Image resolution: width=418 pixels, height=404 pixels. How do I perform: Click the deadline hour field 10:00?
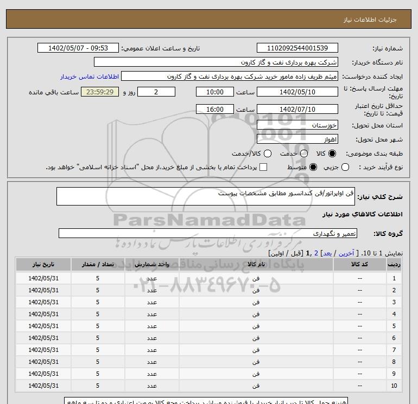point(215,92)
